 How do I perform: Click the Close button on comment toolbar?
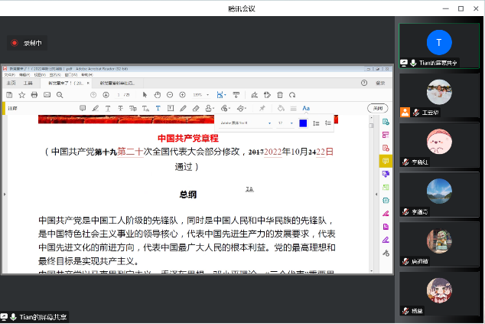click(x=377, y=108)
